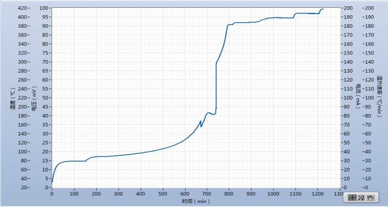Click the 0 value on time axis
Image resolution: width=388 pixels, height=207 pixels.
[x=52, y=193]
